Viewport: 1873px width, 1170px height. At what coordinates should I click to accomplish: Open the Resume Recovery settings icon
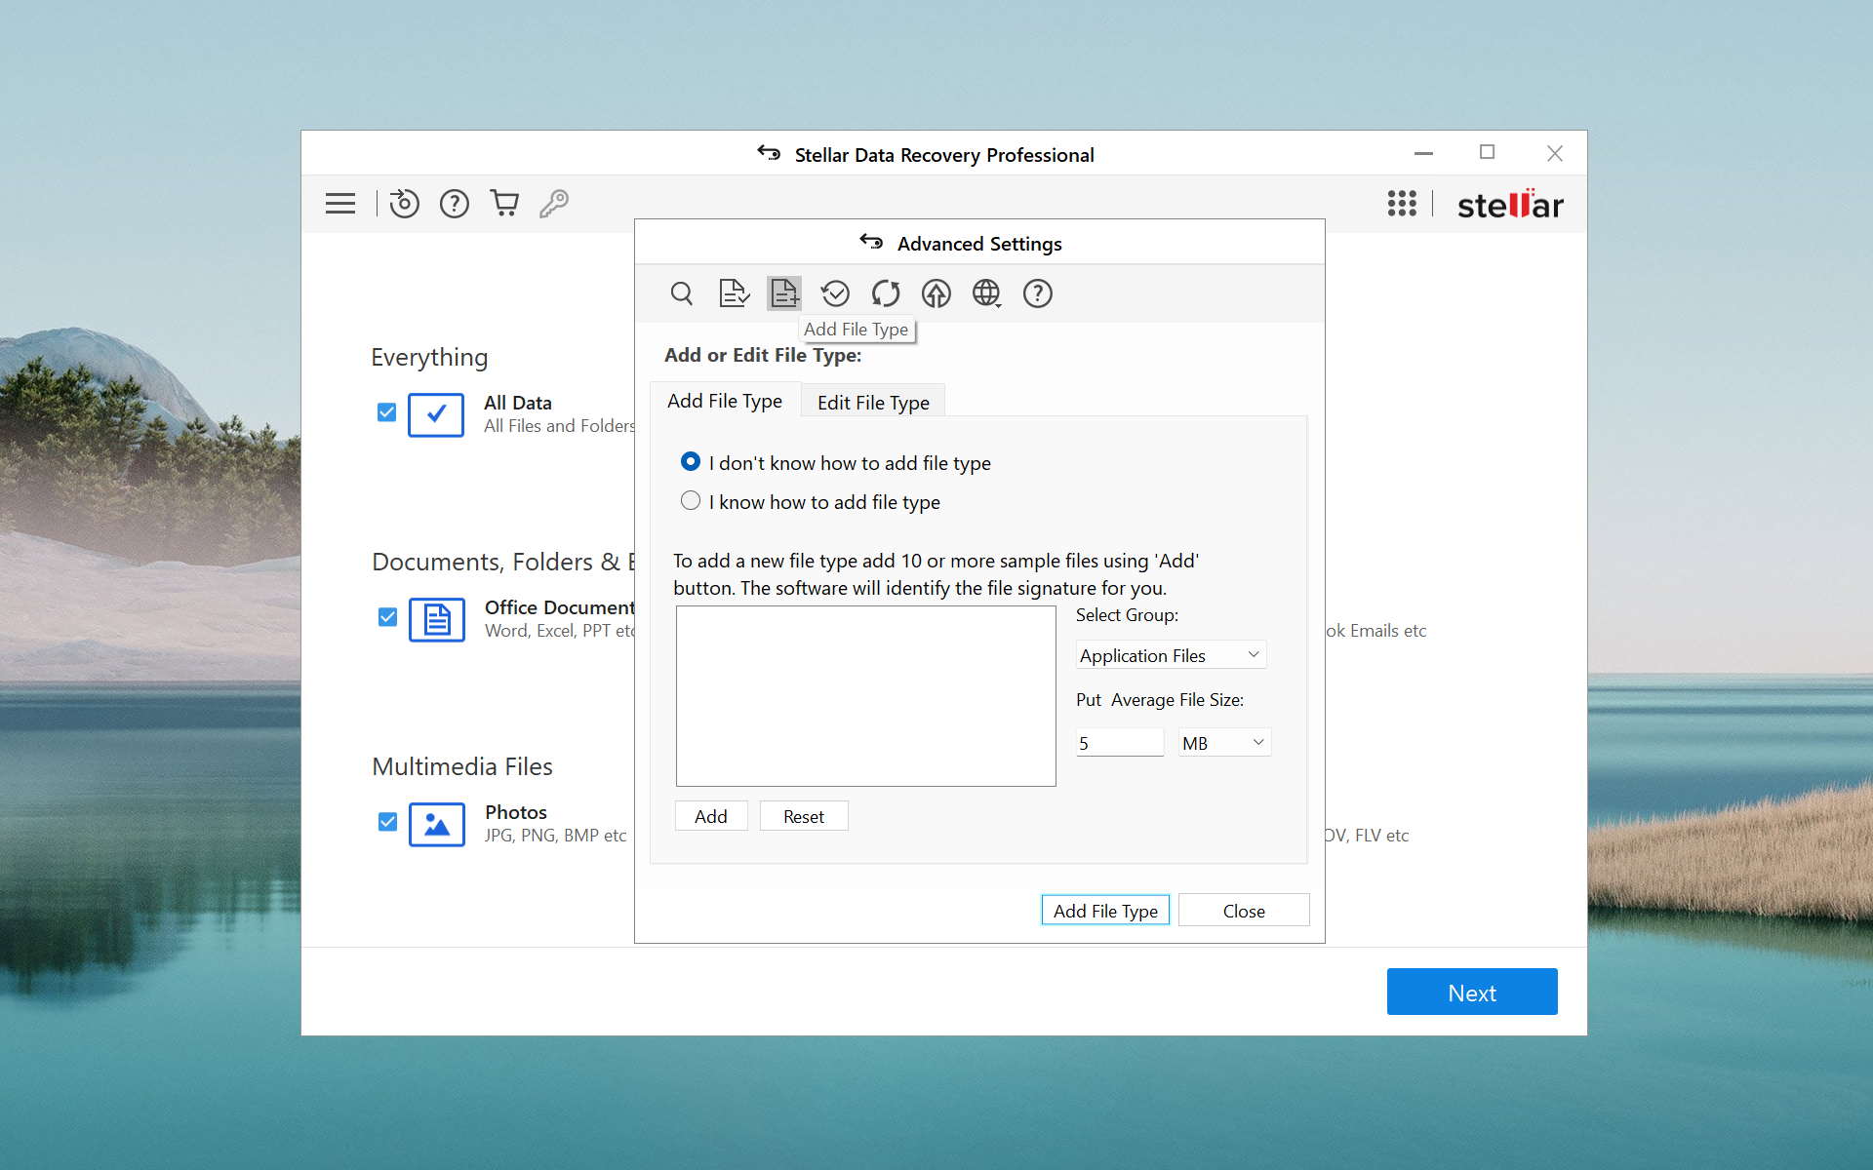click(835, 293)
